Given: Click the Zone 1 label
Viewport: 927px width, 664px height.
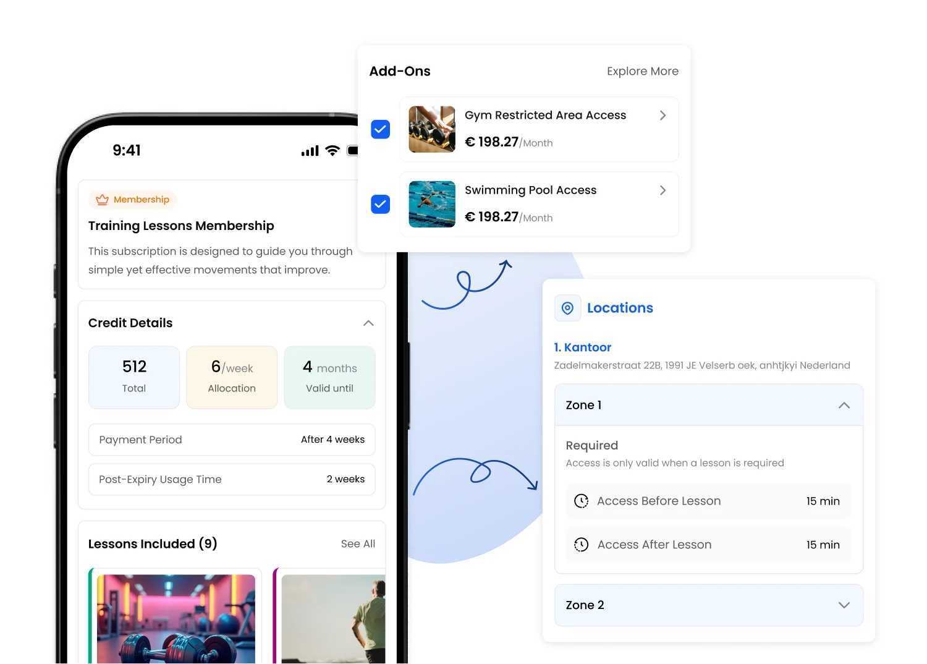Looking at the screenshot, I should coord(583,406).
